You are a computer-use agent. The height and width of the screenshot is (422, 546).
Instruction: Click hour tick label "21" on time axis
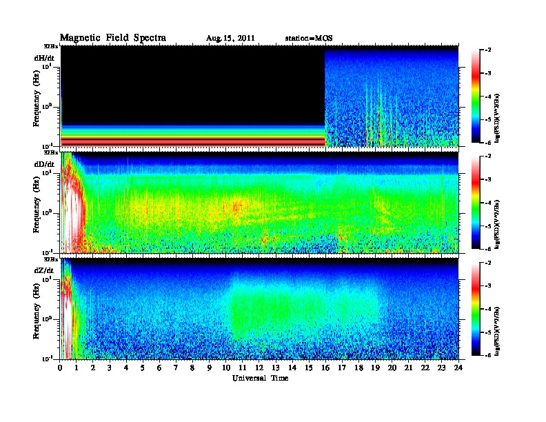[x=408, y=368]
